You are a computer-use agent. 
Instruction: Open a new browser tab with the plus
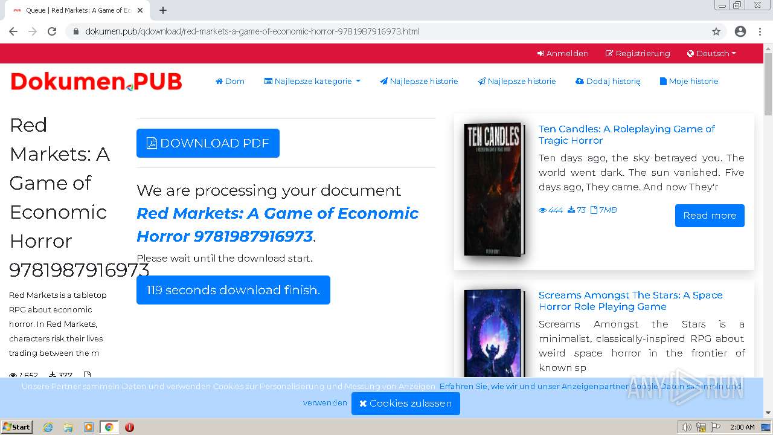[163, 10]
